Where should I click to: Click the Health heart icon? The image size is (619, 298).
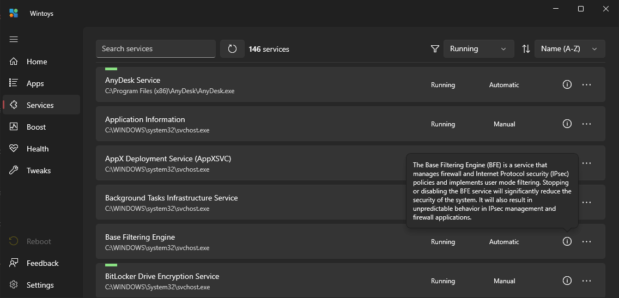(14, 149)
